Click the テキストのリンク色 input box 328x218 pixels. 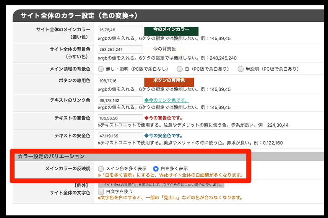[x=120, y=100]
